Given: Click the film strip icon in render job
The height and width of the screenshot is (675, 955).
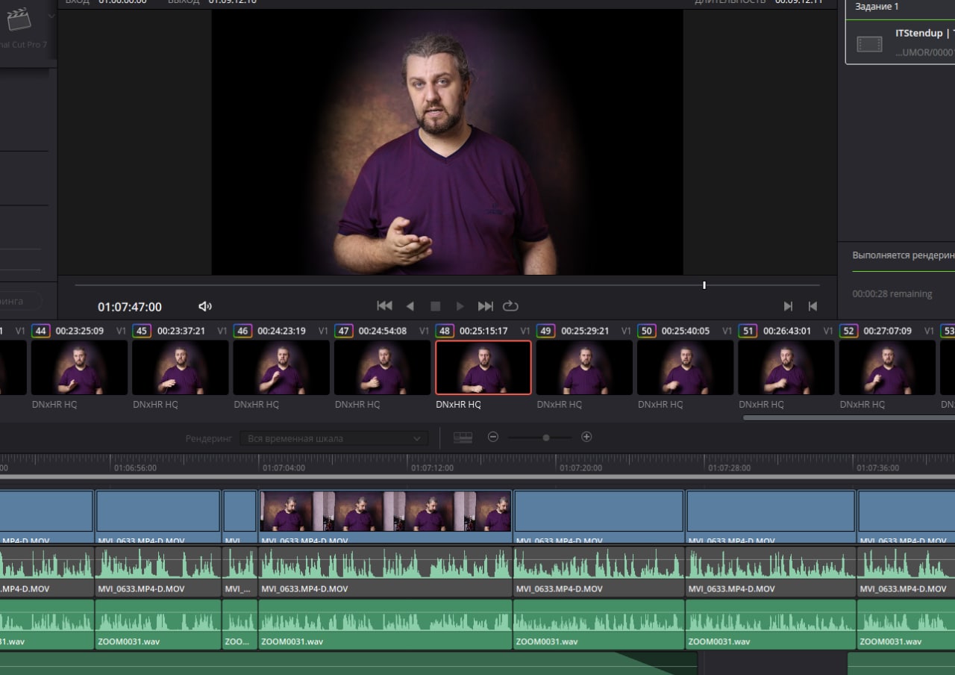Looking at the screenshot, I should click(869, 44).
